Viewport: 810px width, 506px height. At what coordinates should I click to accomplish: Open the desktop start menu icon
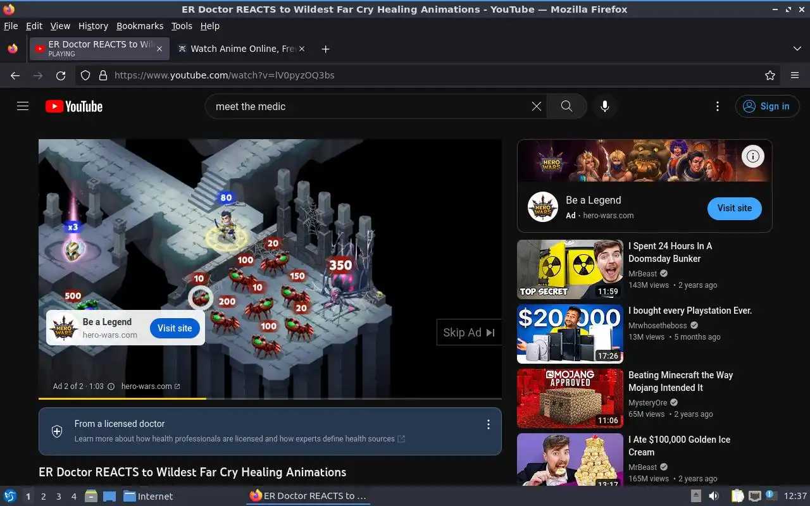10,496
